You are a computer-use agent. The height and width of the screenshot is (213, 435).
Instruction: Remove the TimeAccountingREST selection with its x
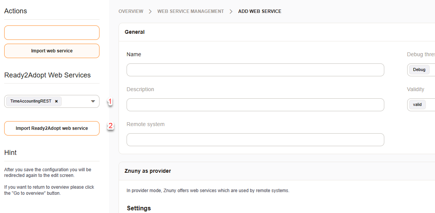[x=56, y=101]
